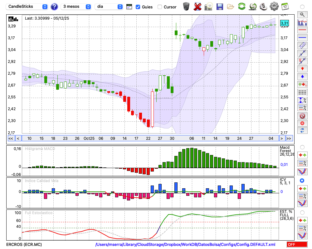Select the radio button beside Macd Forest panel

pyautogui.click(x=302, y=147)
